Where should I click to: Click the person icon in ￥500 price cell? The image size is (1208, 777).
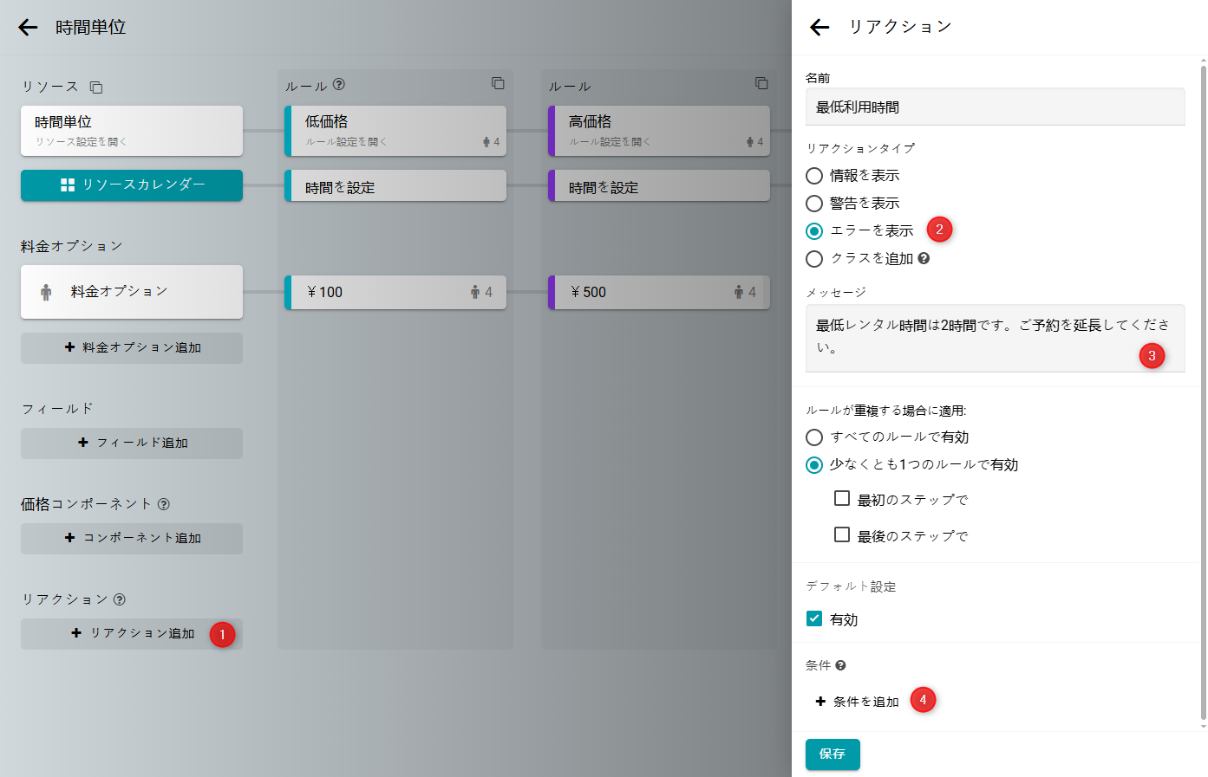click(739, 293)
